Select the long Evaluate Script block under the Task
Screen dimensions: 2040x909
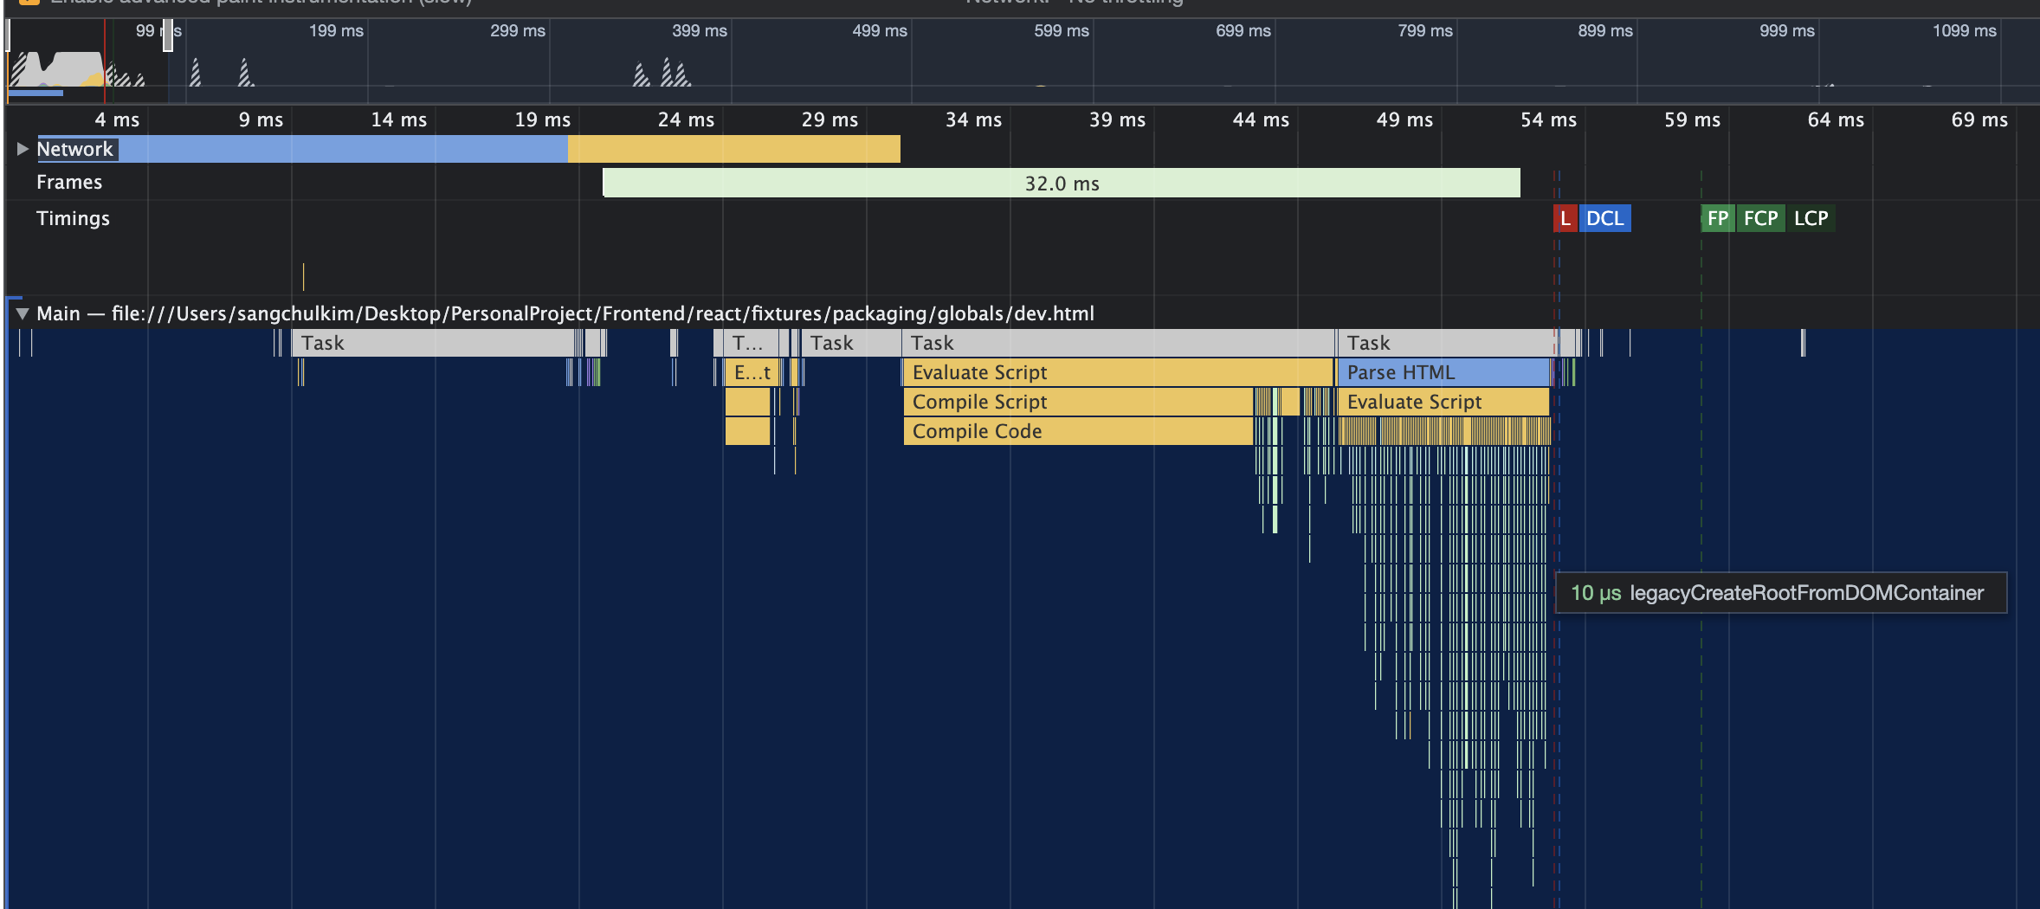[1118, 372]
